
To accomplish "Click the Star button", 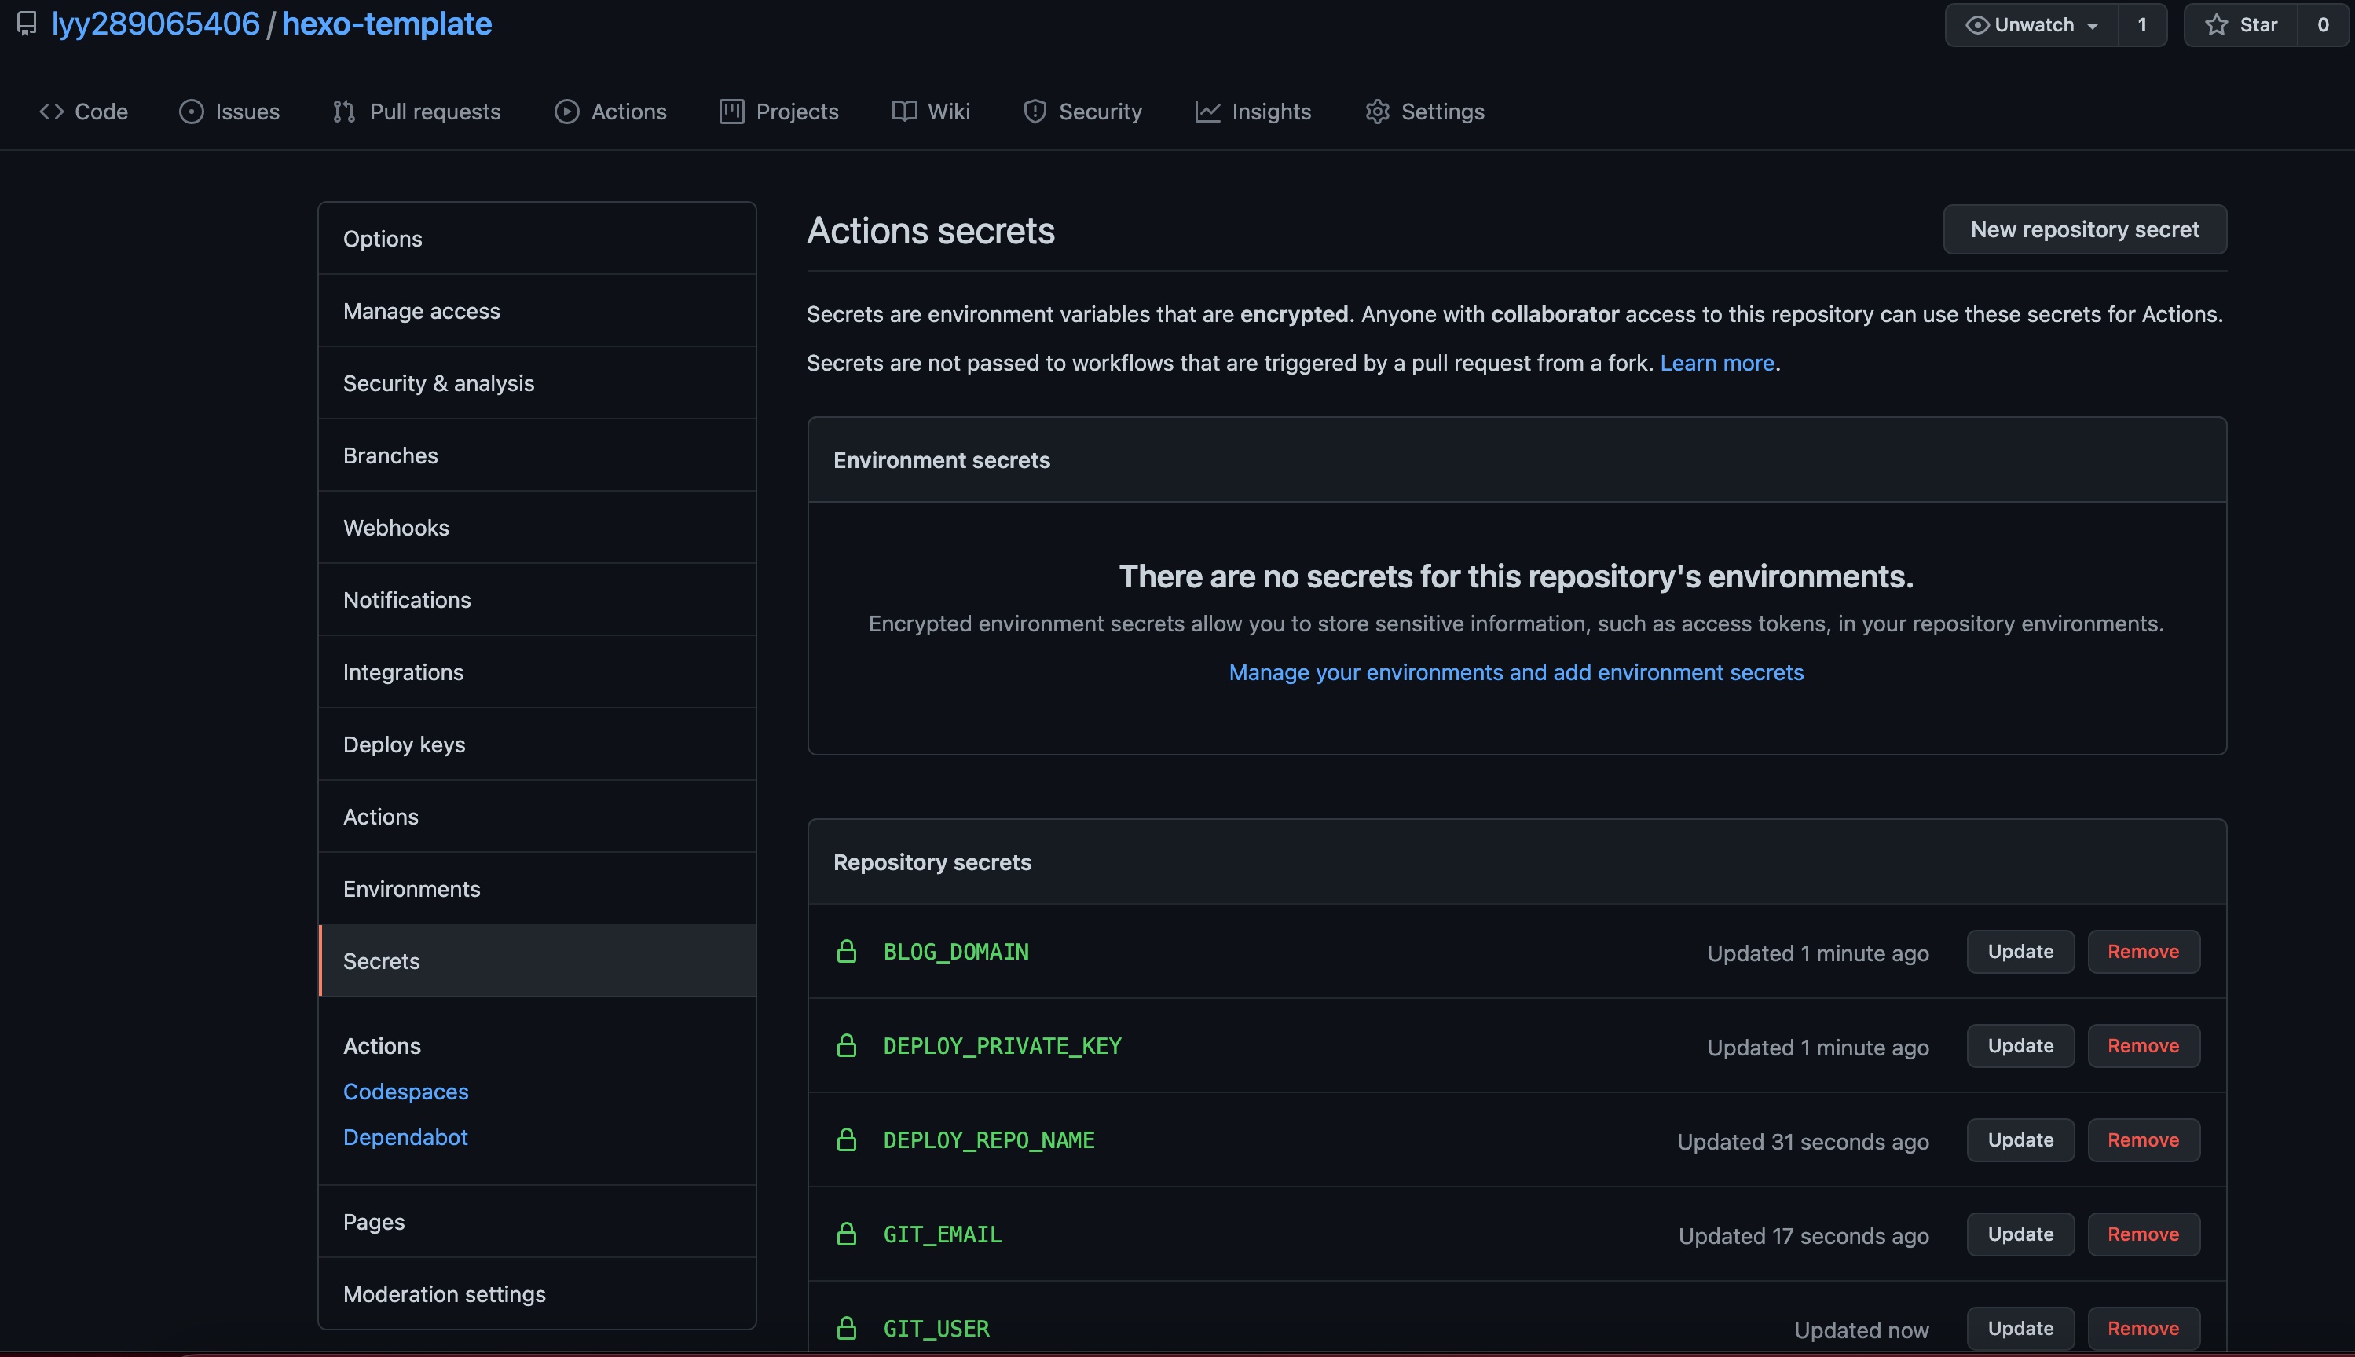I will (x=2240, y=25).
